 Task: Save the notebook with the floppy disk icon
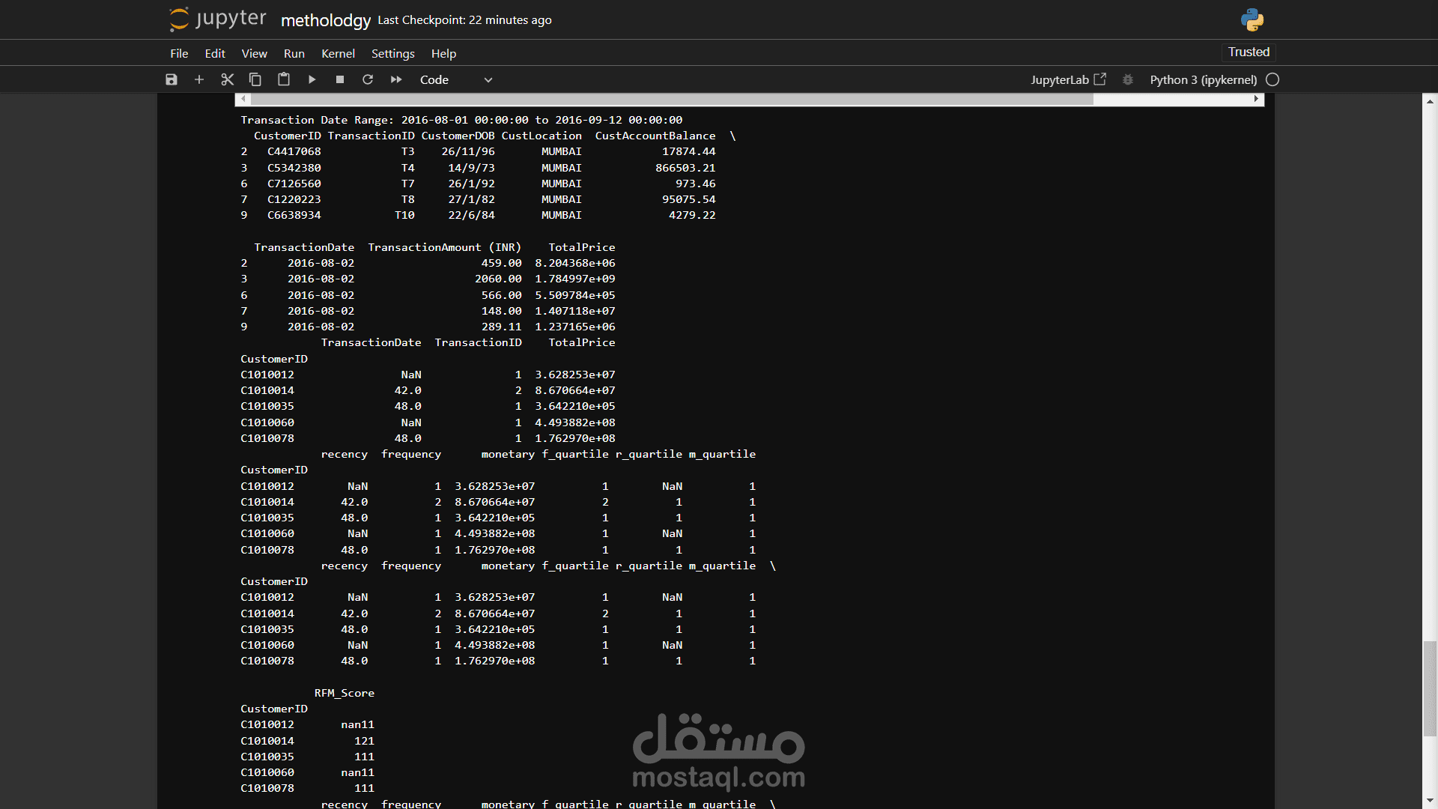(172, 79)
